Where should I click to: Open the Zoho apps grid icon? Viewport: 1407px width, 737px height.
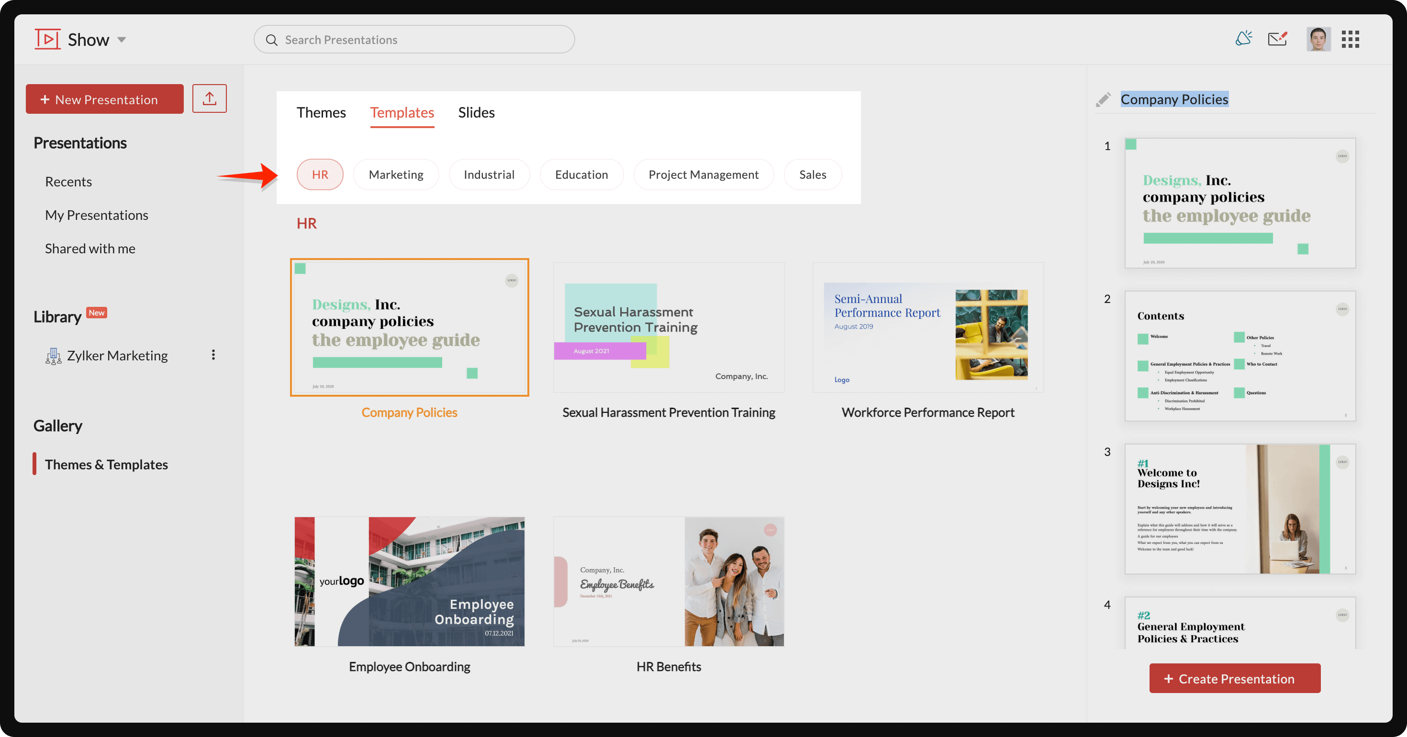[1351, 39]
